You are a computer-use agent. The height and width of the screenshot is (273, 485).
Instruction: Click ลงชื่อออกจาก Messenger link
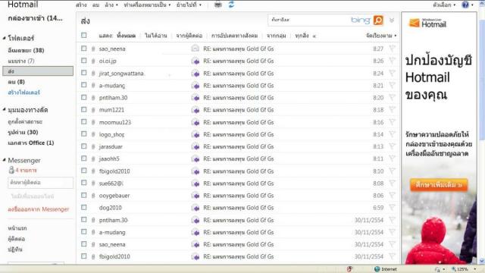point(39,209)
